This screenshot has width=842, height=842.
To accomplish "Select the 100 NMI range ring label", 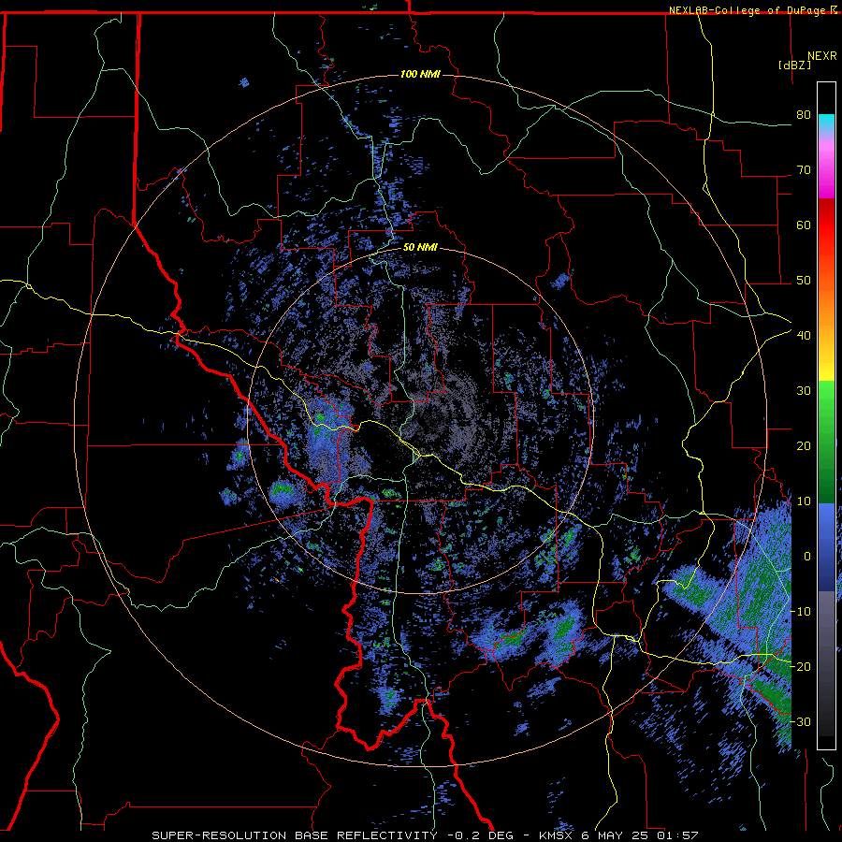I will (x=420, y=74).
